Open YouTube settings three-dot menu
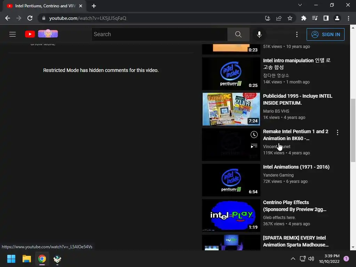The height and width of the screenshot is (267, 356). [297, 34]
